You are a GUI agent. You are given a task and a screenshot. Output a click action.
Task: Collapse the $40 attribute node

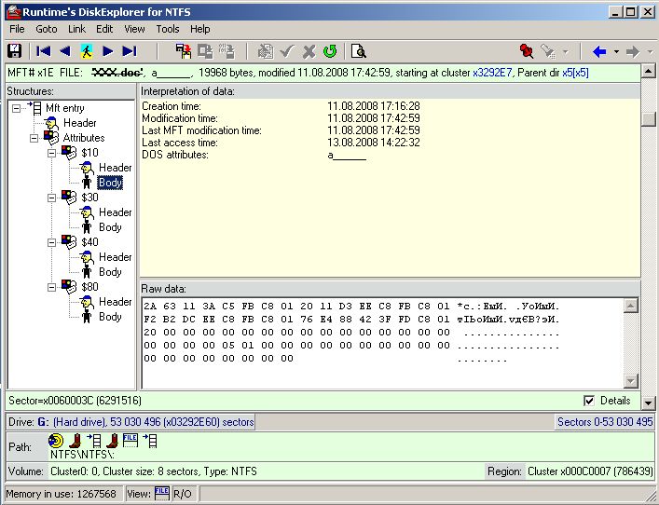tap(51, 242)
